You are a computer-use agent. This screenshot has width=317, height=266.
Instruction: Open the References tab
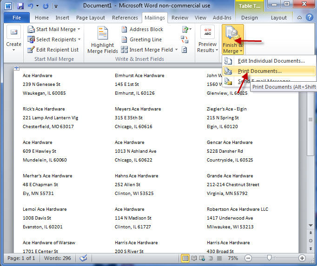(x=125, y=18)
